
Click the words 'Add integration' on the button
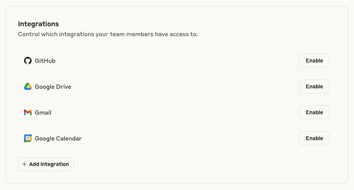point(49,164)
